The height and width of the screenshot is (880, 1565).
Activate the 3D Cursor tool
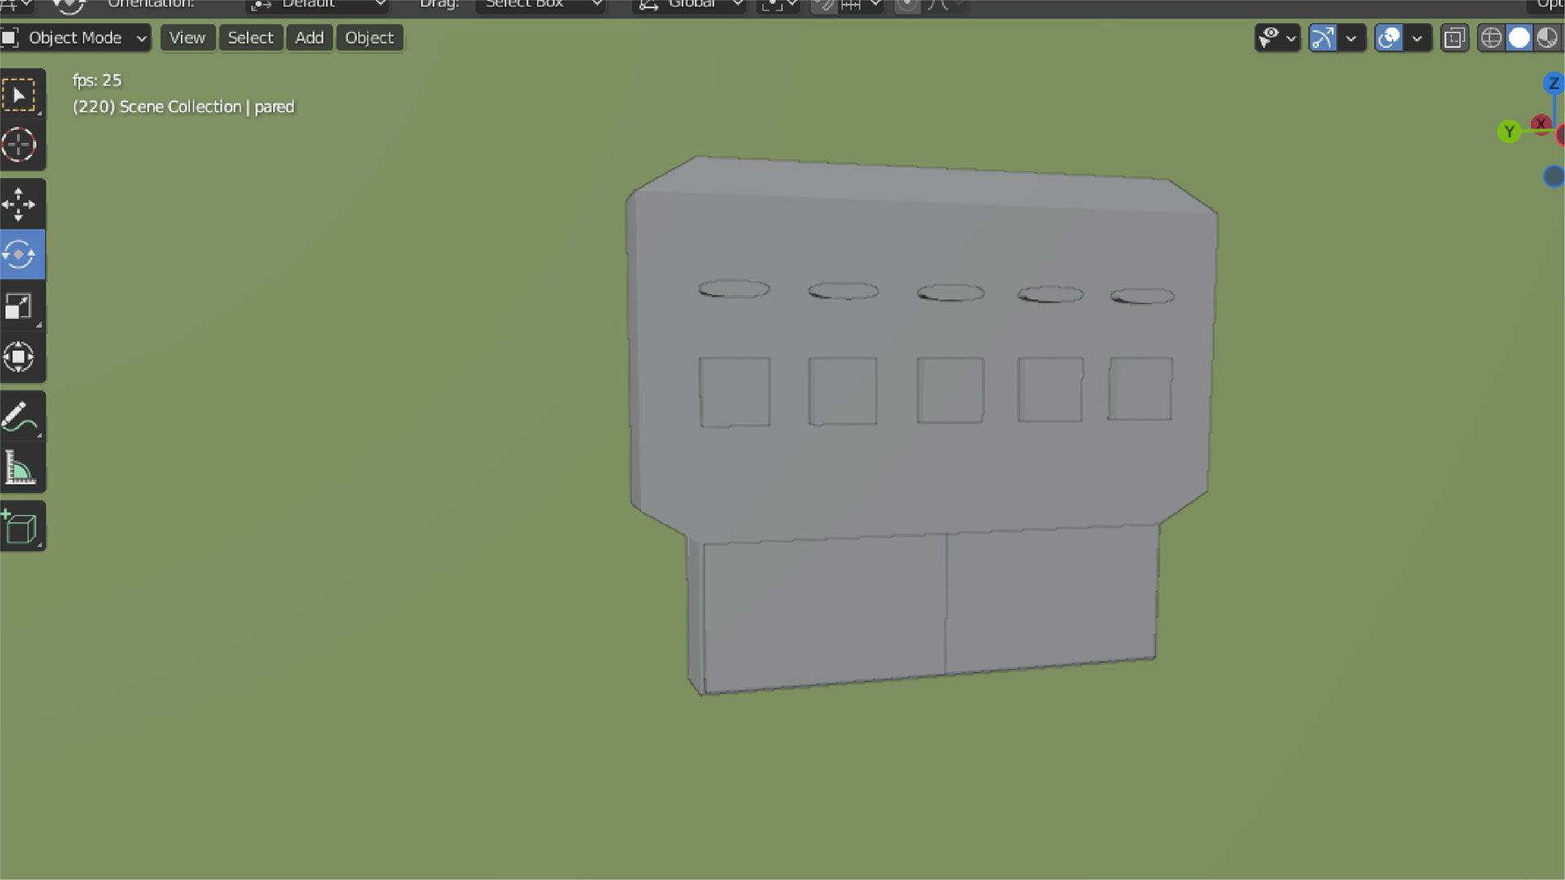pos(20,145)
